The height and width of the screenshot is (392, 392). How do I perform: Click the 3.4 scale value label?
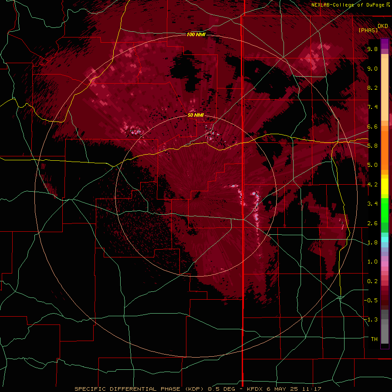click(x=372, y=204)
